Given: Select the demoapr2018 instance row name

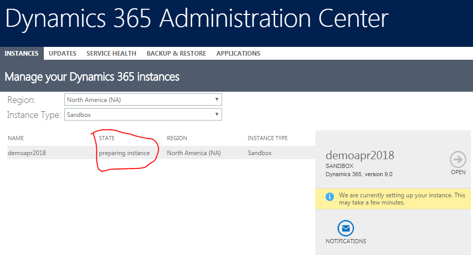Looking at the screenshot, I should pyautogui.click(x=27, y=153).
